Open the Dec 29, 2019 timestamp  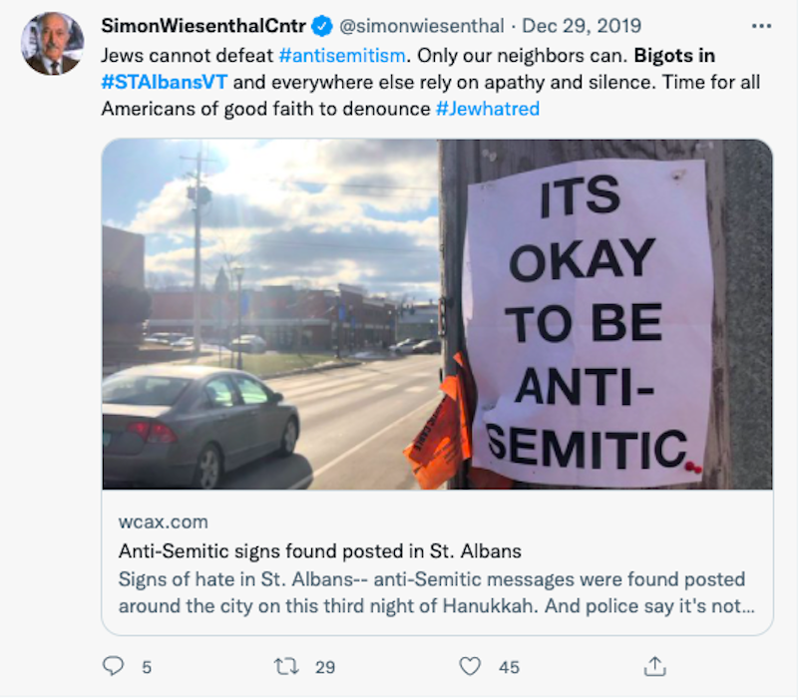click(582, 26)
